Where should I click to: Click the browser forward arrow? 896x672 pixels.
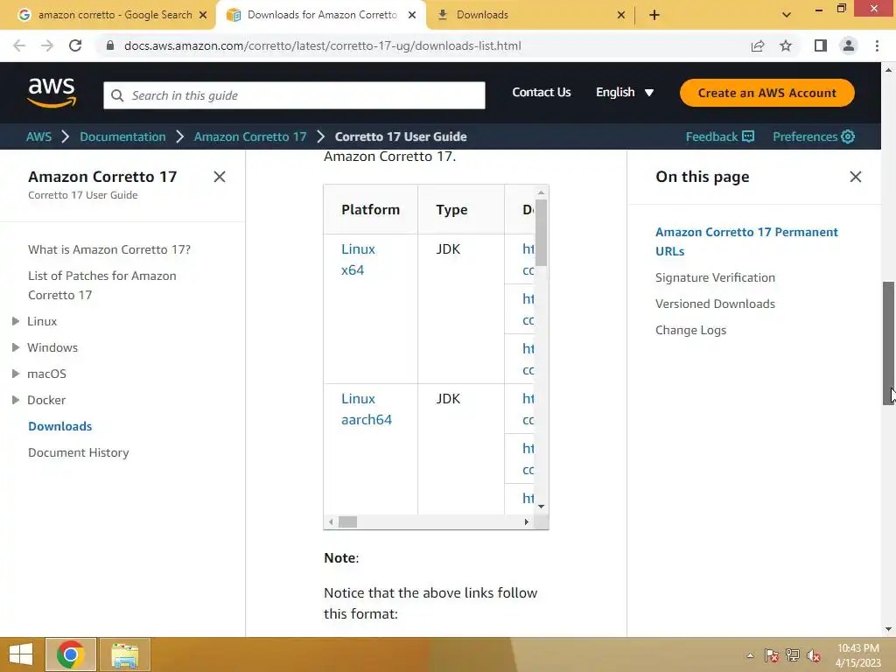click(x=47, y=45)
